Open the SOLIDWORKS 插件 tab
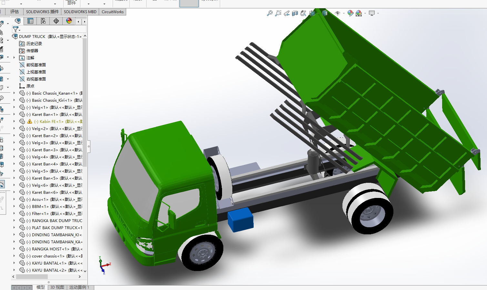The height and width of the screenshot is (290, 487). pyautogui.click(x=42, y=12)
